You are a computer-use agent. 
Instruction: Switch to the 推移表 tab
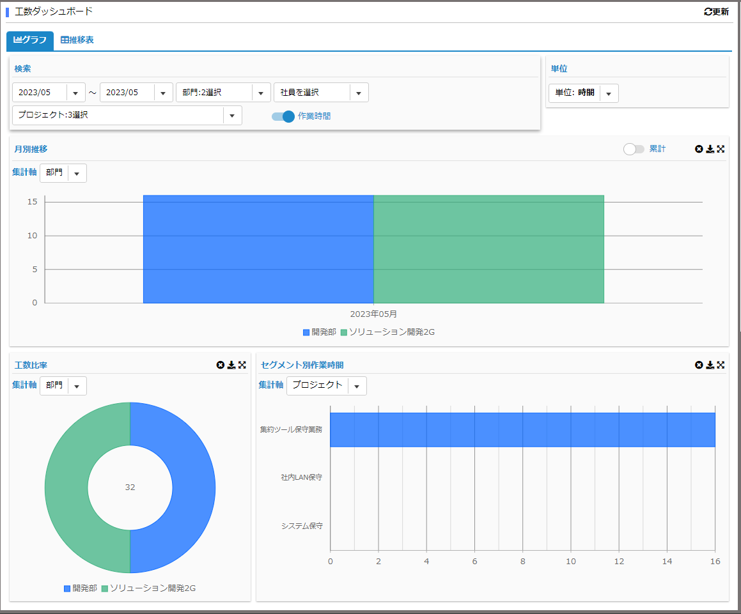coord(77,40)
